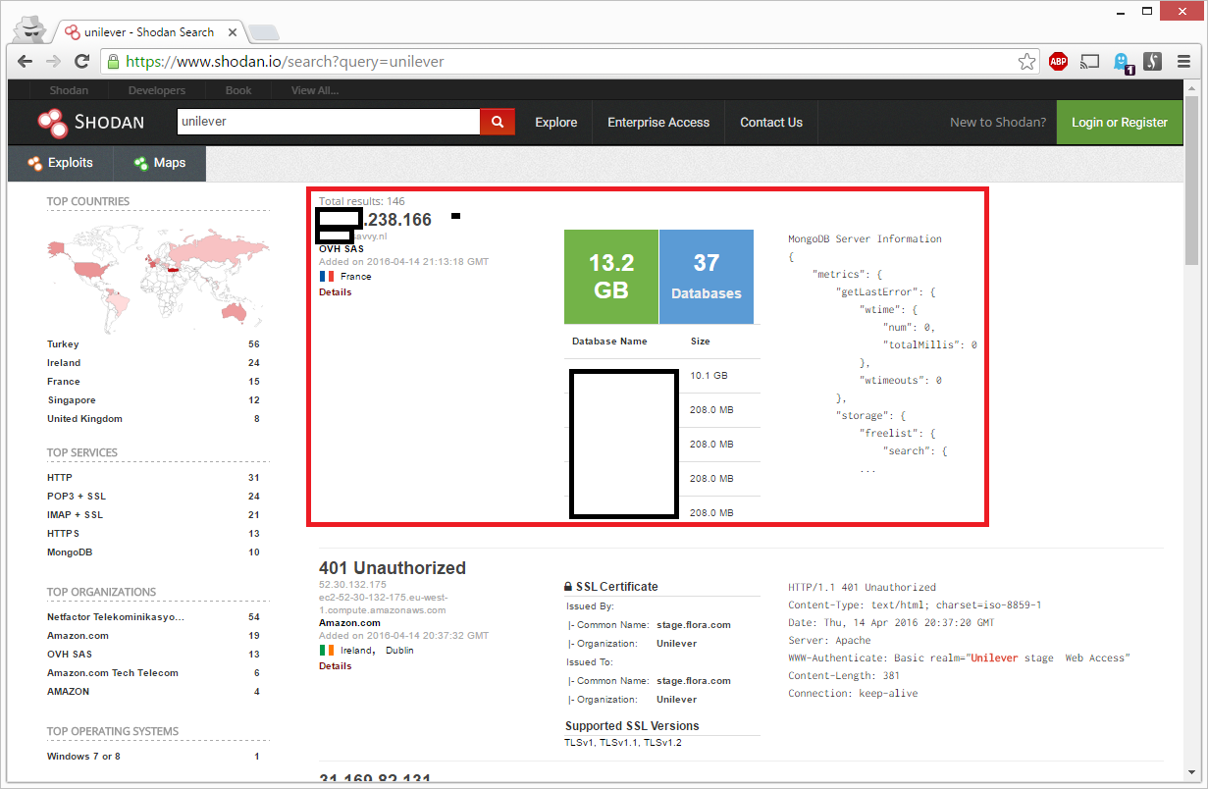Click the Shodan logo in the header

90,123
